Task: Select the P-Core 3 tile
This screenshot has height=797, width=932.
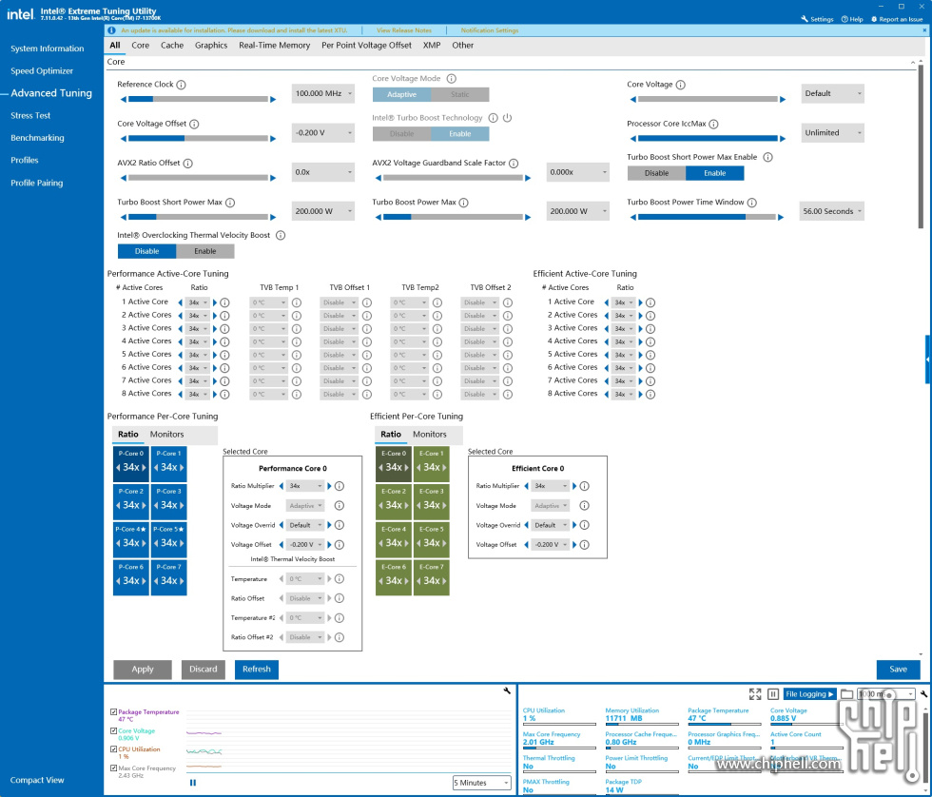Action: click(169, 501)
